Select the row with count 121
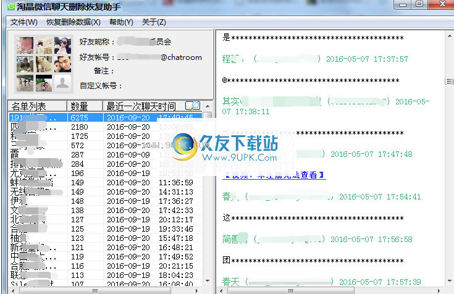This screenshot has width=454, height=294. pos(106,247)
